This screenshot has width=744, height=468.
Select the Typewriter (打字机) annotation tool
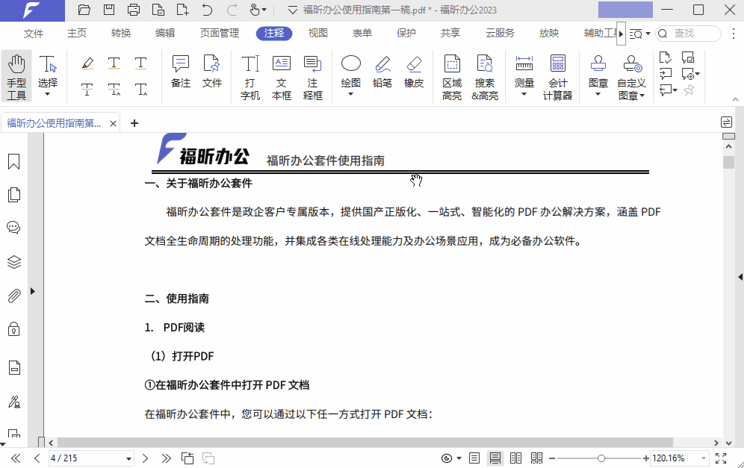(249, 72)
